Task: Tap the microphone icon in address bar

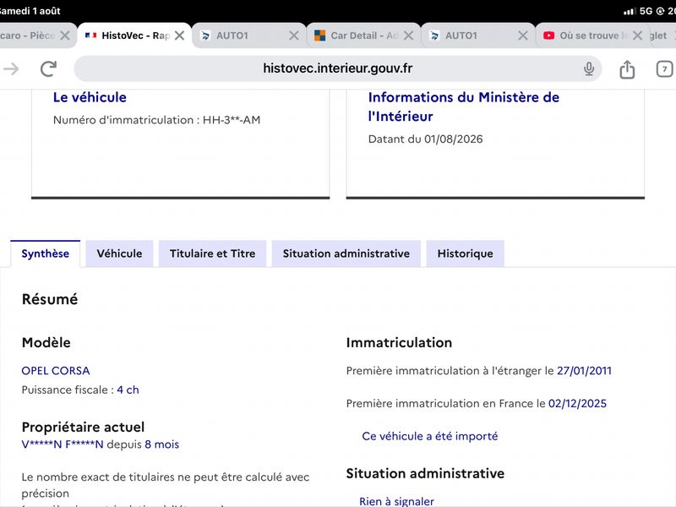Action: 589,68
